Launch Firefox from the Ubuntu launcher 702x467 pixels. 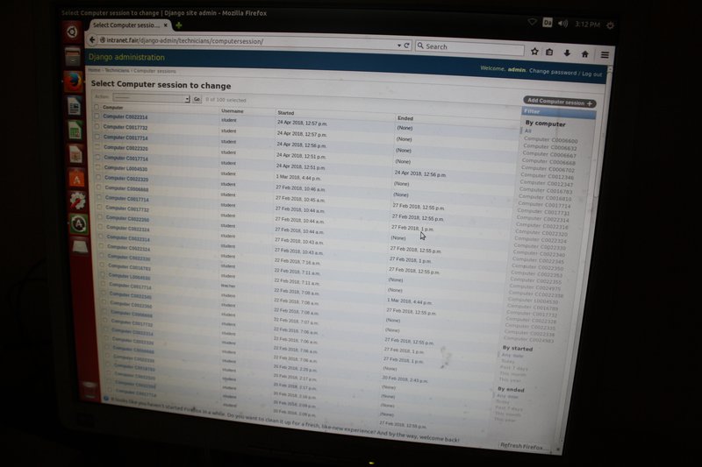(75, 81)
